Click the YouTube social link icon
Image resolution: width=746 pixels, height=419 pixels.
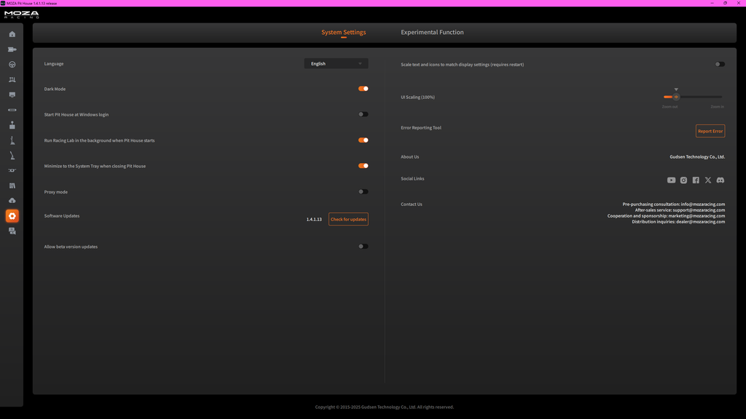[671, 180]
